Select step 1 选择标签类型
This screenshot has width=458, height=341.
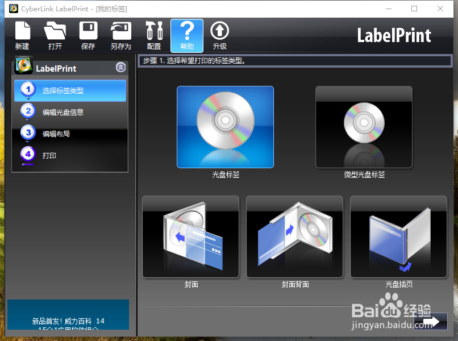point(70,90)
